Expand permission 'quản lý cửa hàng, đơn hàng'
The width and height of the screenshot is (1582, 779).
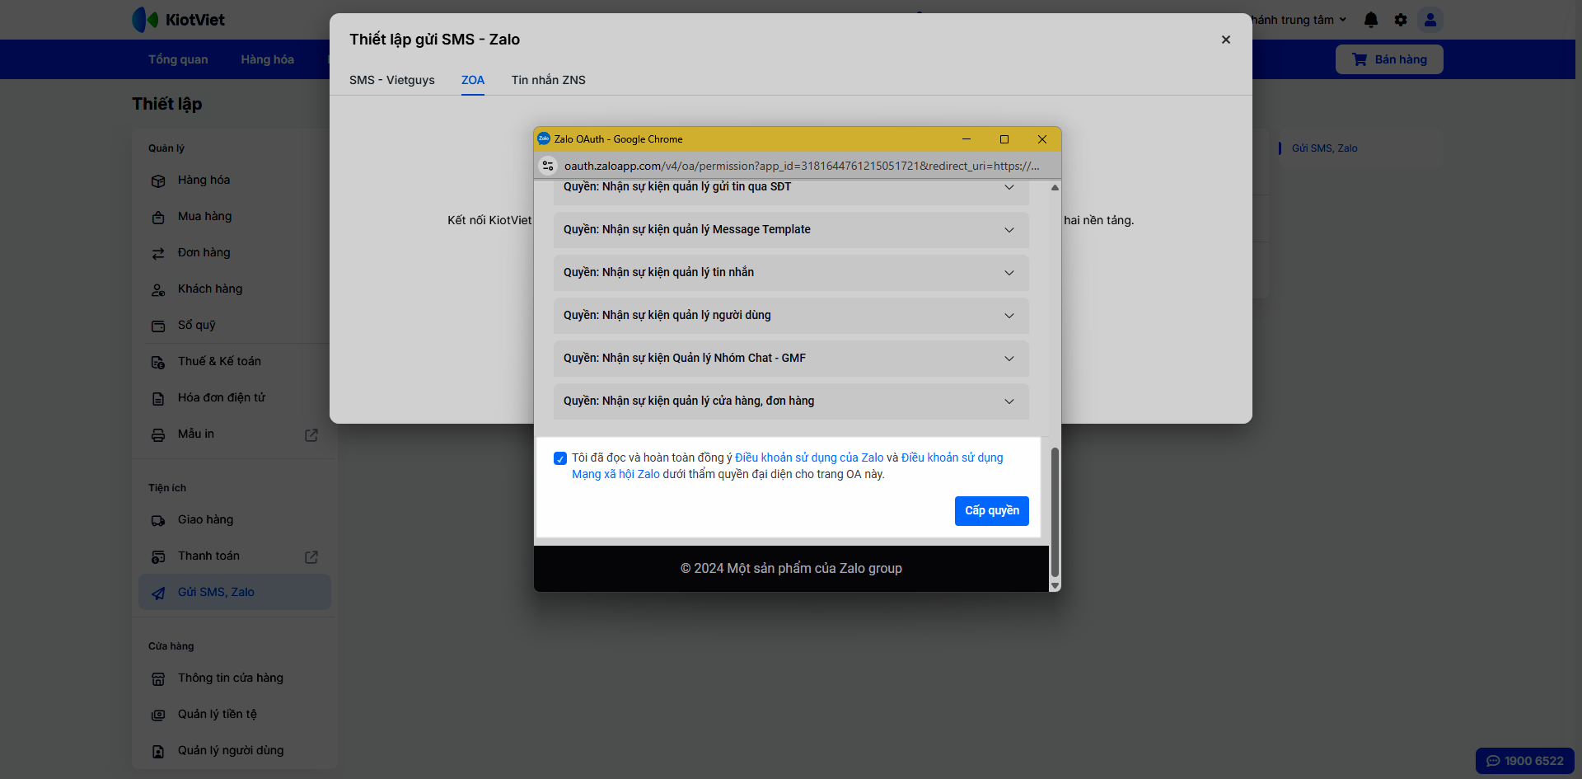click(1009, 401)
